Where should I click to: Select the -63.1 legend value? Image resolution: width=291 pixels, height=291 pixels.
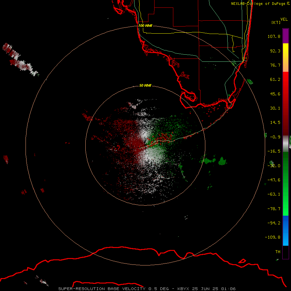point(274,194)
